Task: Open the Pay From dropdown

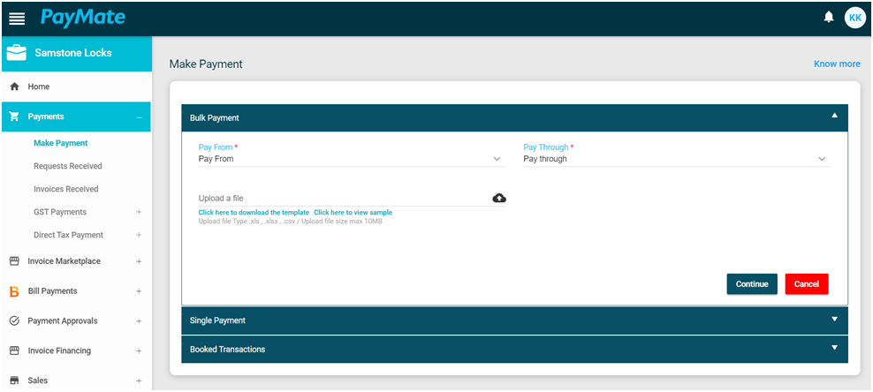Action: coord(353,159)
